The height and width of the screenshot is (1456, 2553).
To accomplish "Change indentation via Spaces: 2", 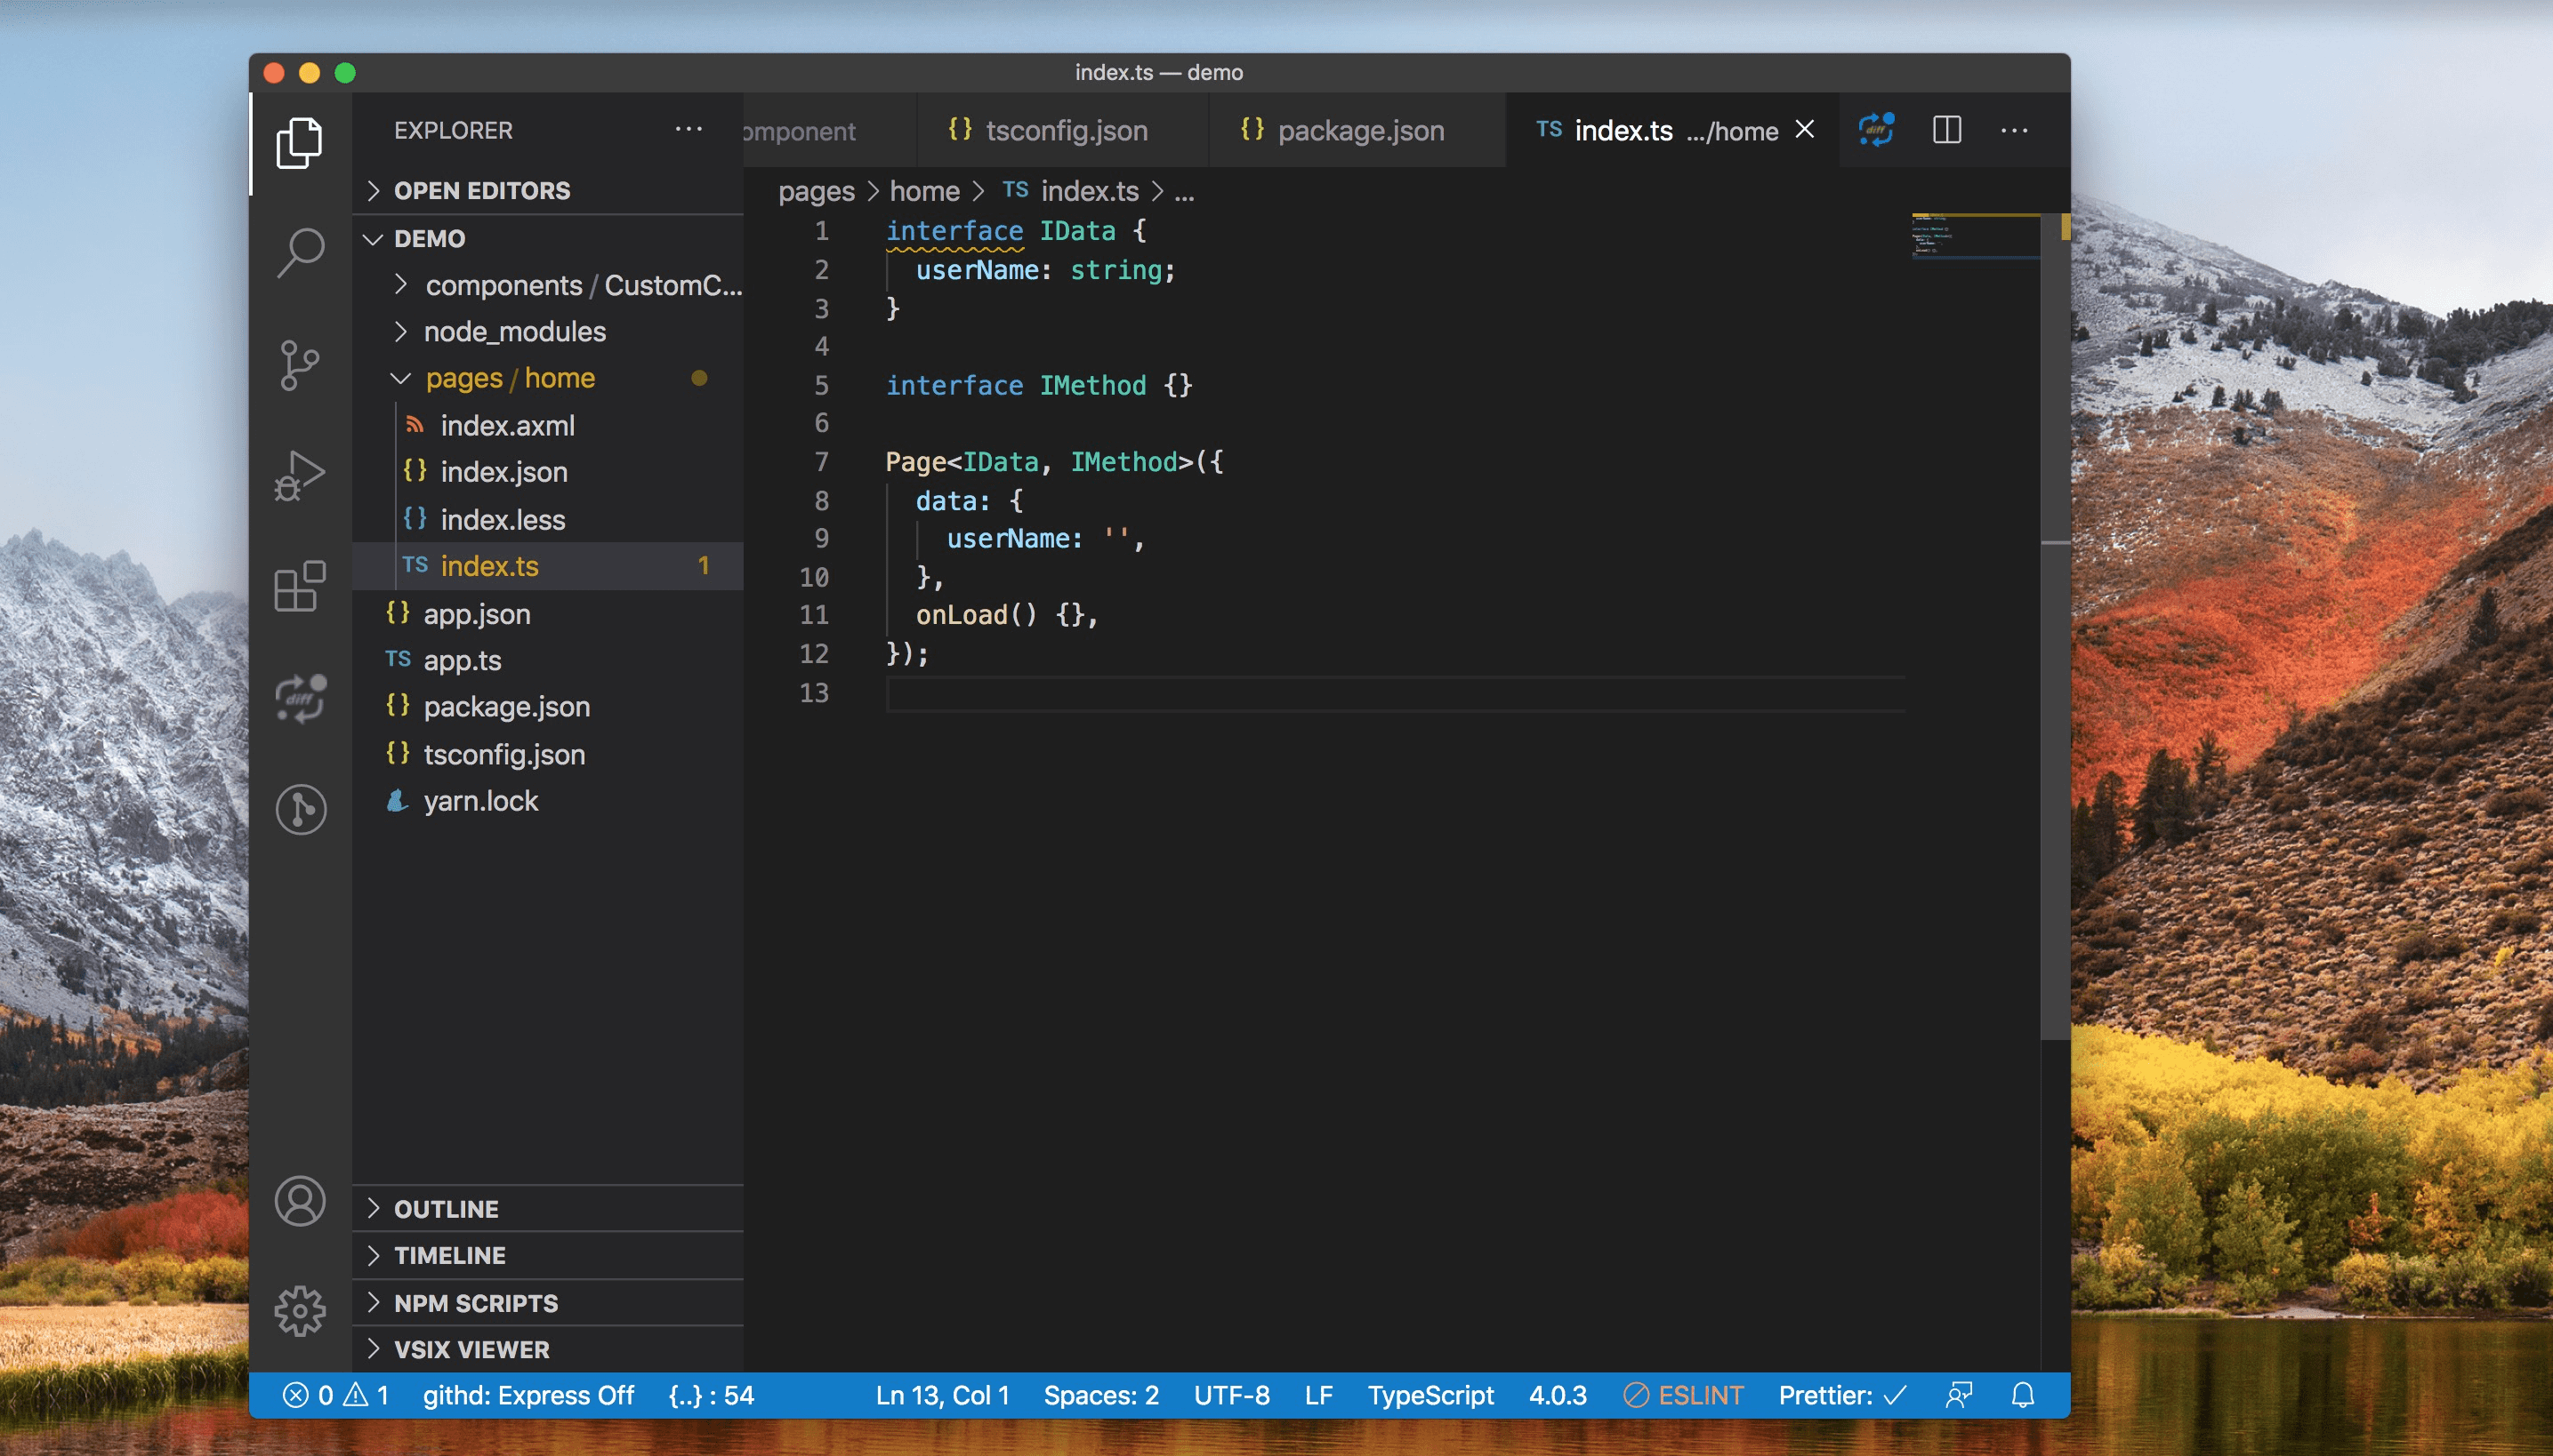I will (1101, 1395).
